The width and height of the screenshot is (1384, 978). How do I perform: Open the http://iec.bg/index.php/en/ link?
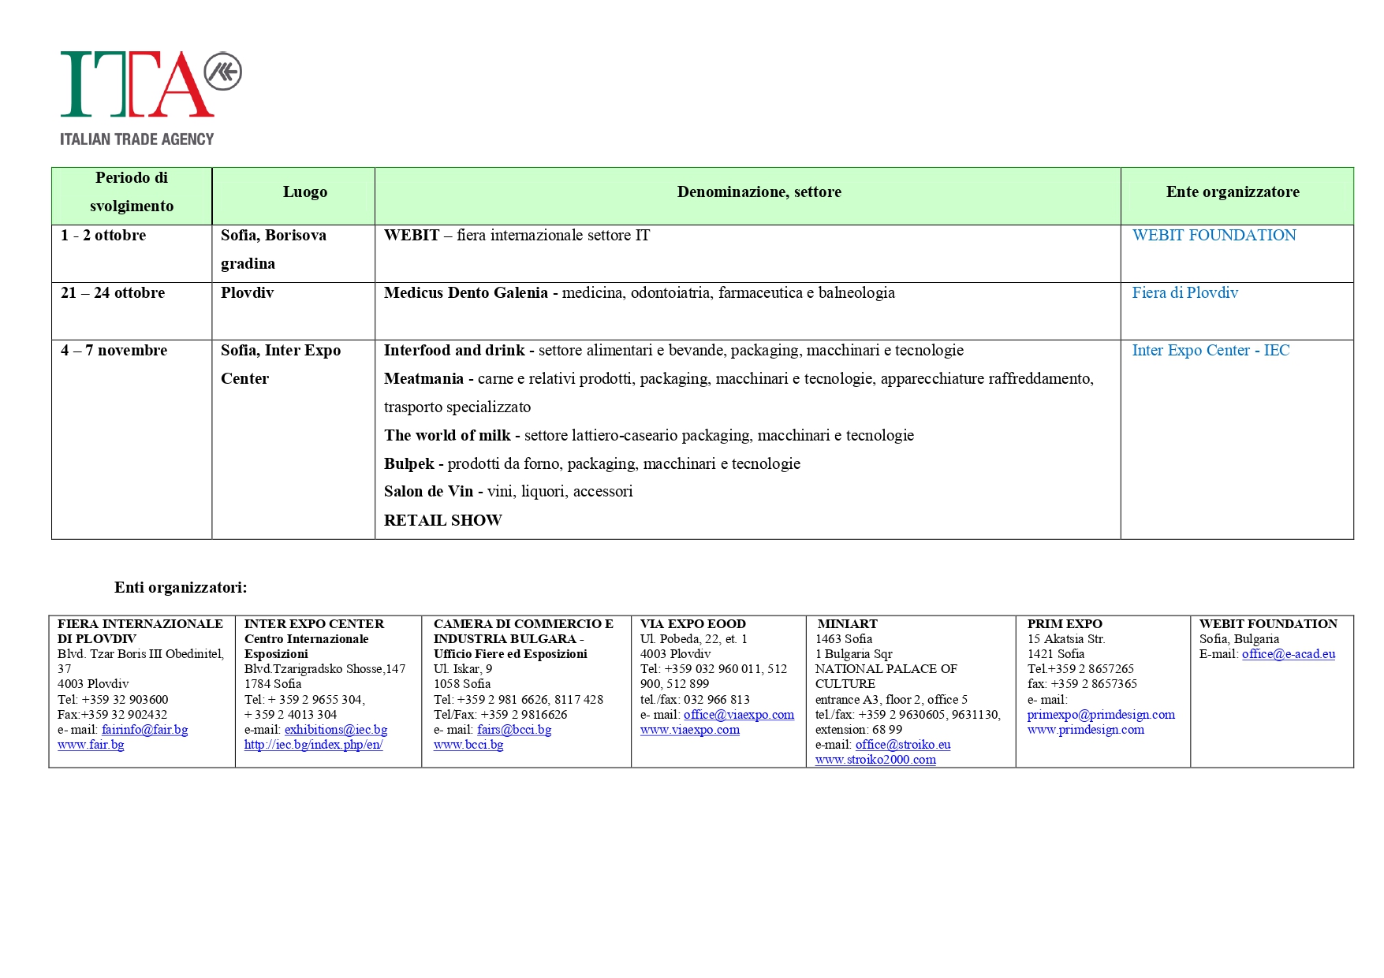tap(313, 745)
